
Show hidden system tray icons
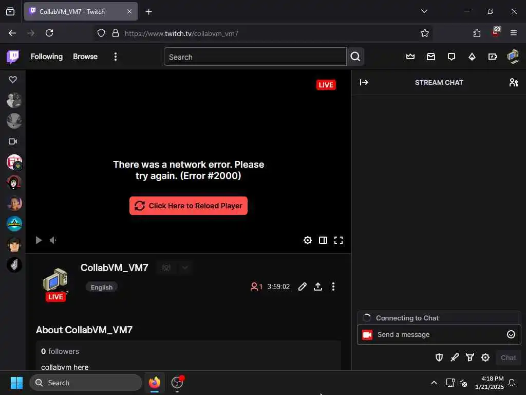(434, 383)
